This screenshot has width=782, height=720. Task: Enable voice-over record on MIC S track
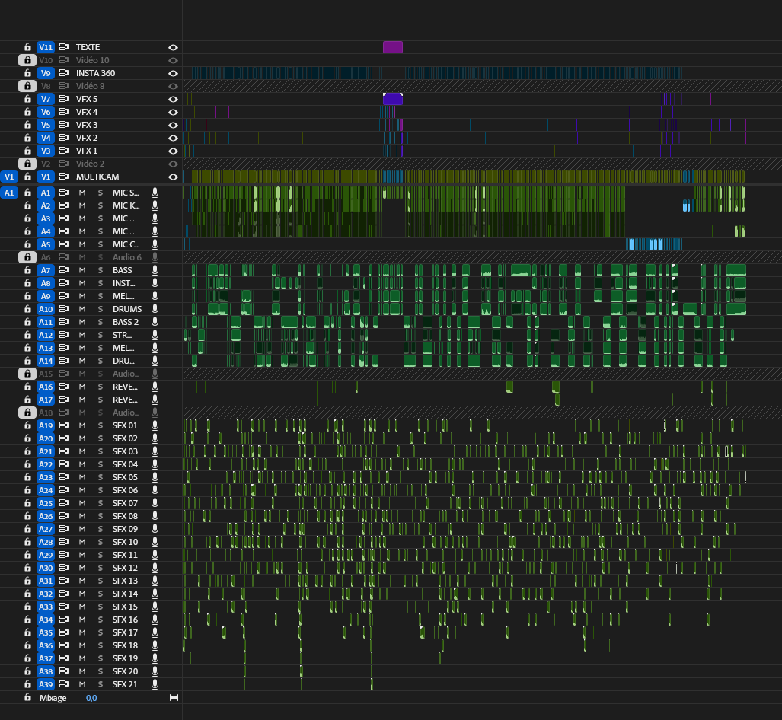click(155, 193)
